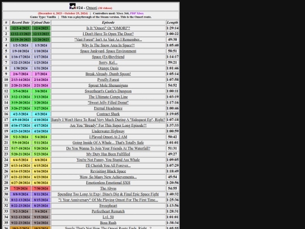Open 'Sweepheart' episode link
305x229 pixels.
[108, 206]
